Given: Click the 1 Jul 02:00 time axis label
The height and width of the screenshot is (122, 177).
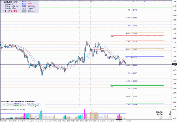Looking at the screenshot, I should (x=119, y=121).
